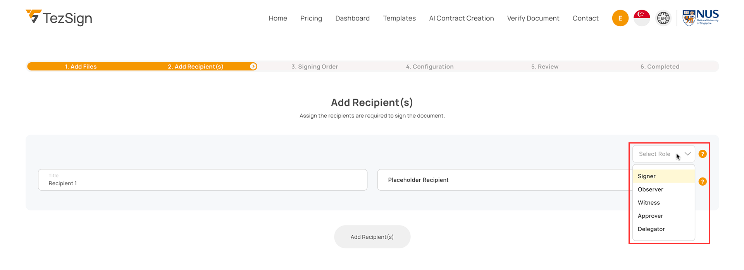Expand the Select Role dropdown
The width and height of the screenshot is (744, 270).
coord(663,154)
